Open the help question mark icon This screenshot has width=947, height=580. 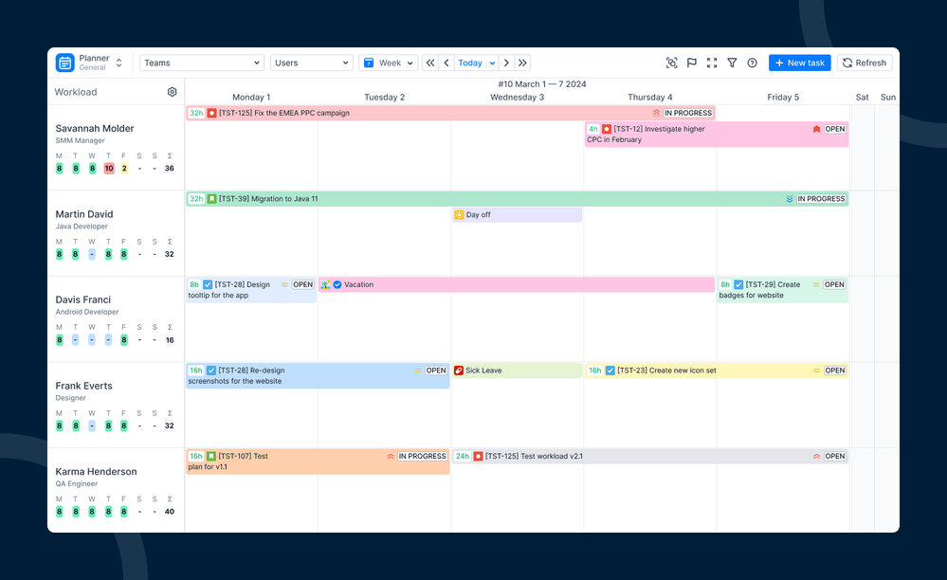tap(752, 63)
